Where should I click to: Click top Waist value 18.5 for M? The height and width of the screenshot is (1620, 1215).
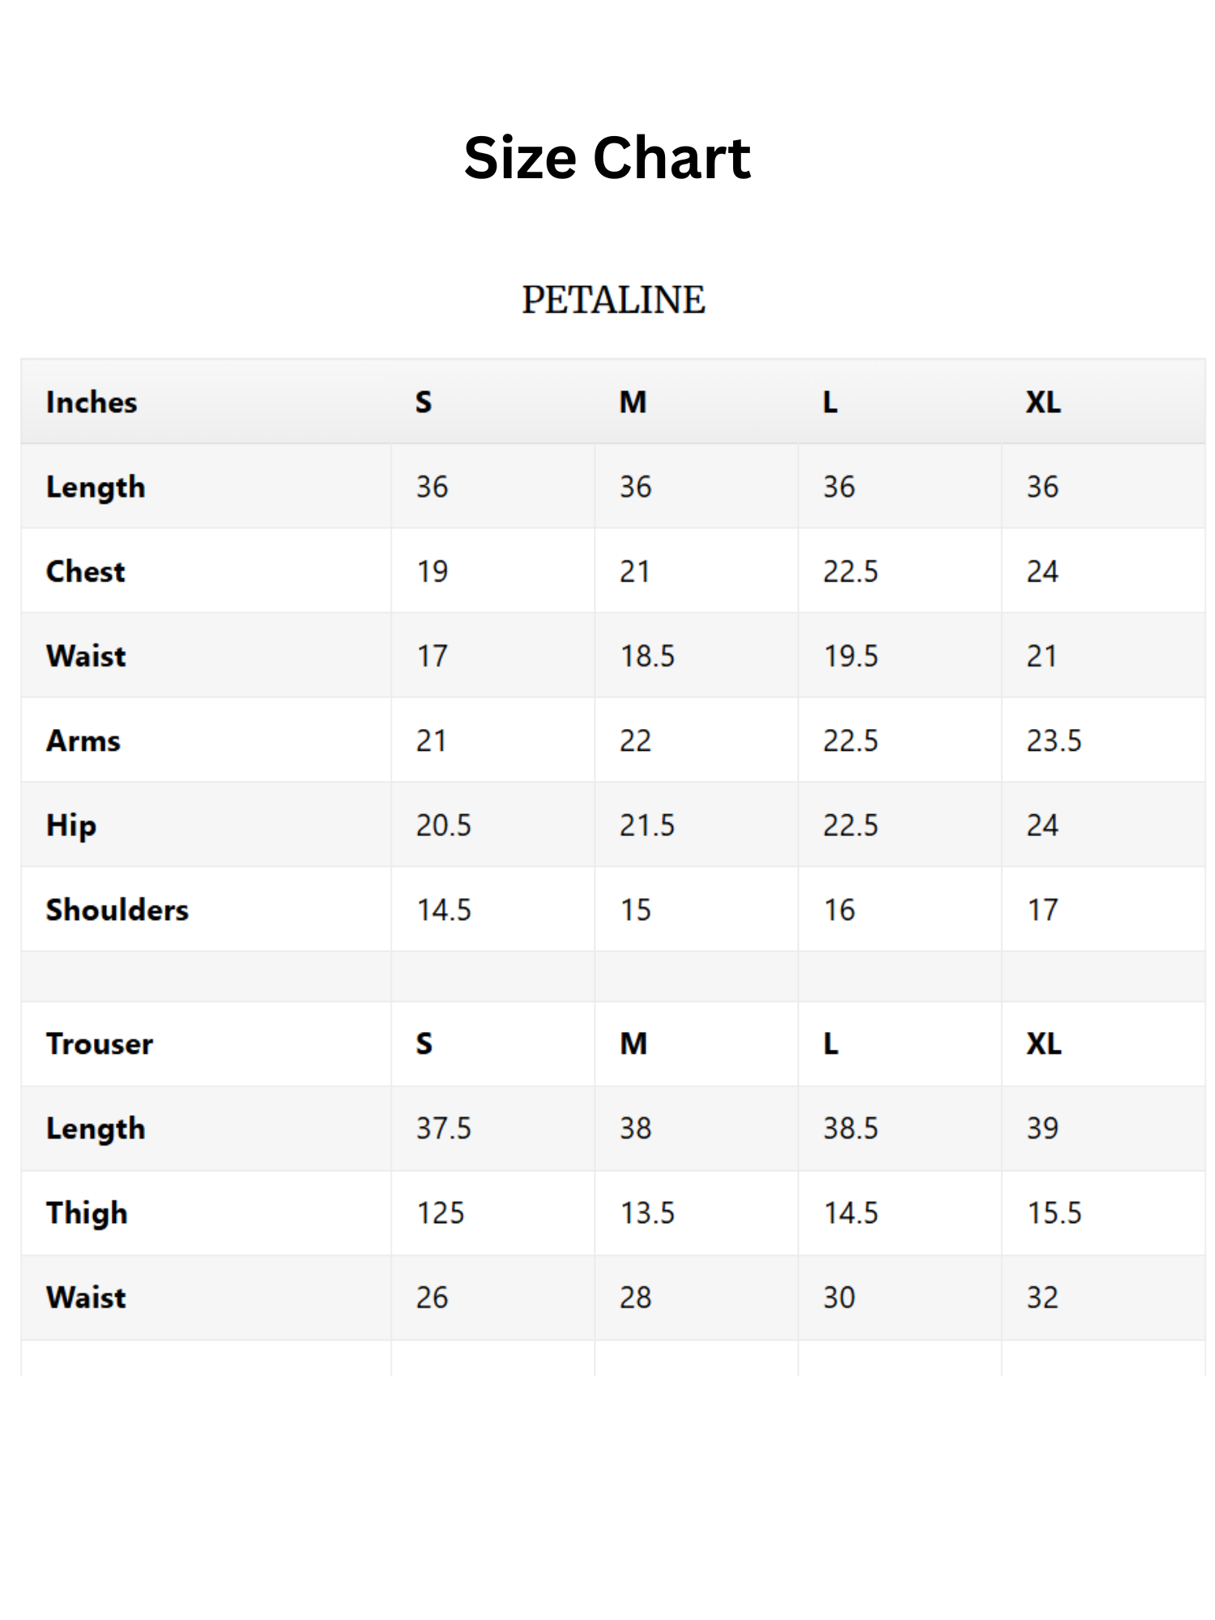(647, 655)
